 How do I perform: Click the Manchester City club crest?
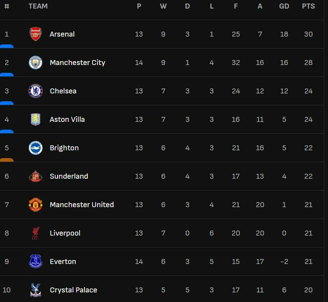tap(36, 63)
